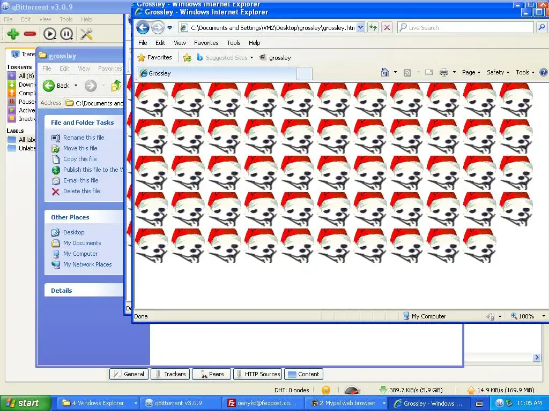Viewport: 549px width, 411px height.
Task: Click the Add to Favorites Bar icon
Action: (187, 58)
